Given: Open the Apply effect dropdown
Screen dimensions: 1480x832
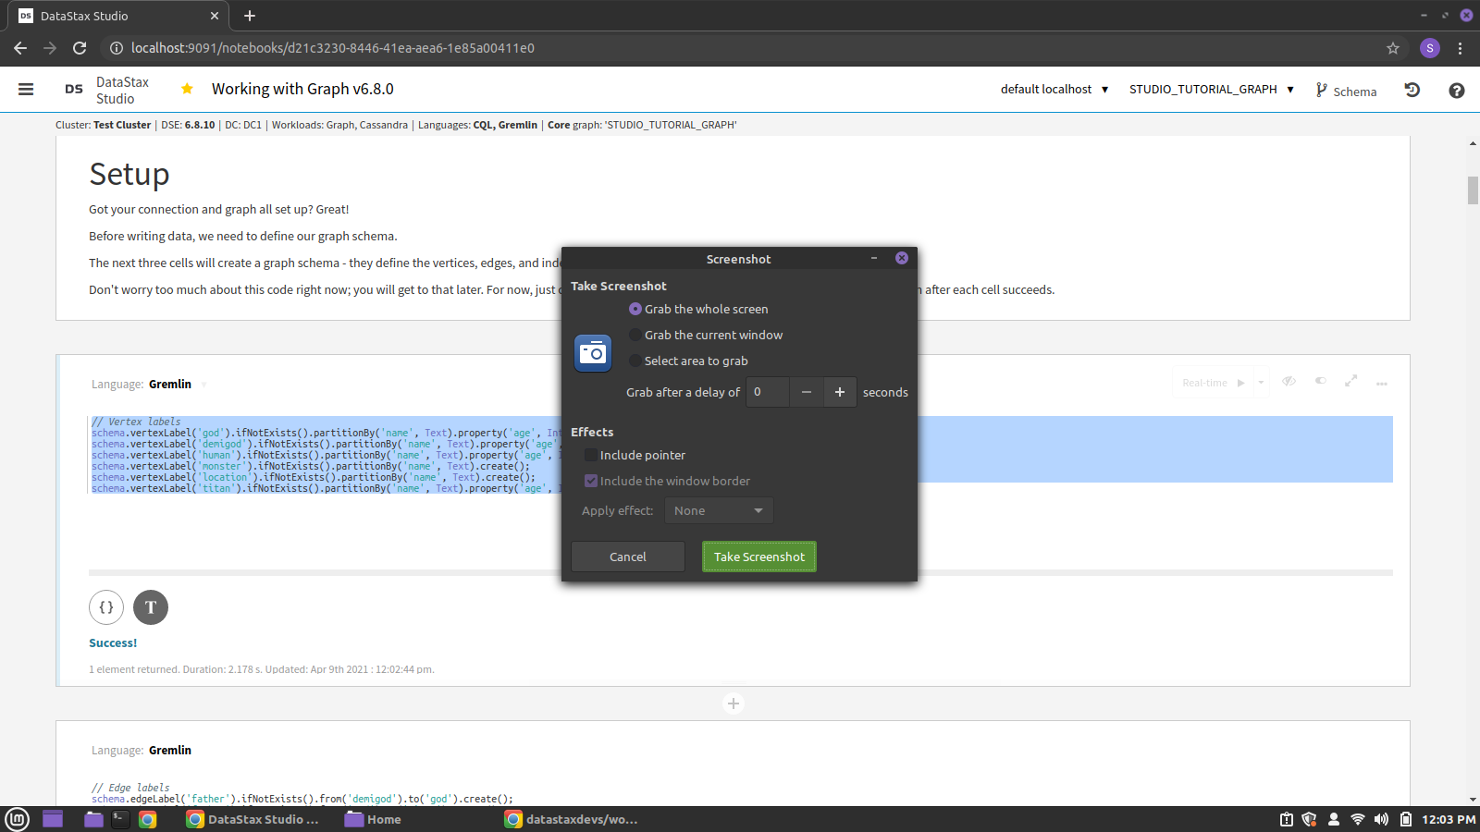Looking at the screenshot, I should [x=718, y=509].
